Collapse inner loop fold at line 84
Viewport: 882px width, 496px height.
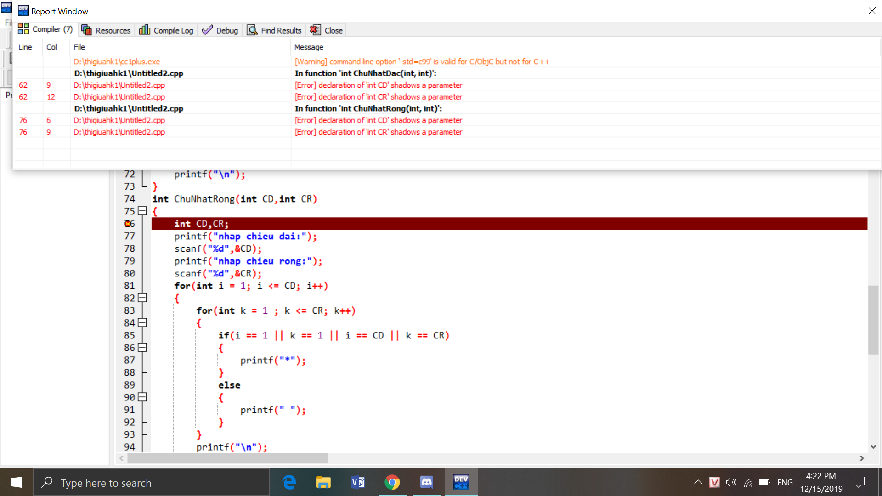pyautogui.click(x=142, y=323)
